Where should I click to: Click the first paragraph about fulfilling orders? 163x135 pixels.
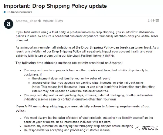tap(87, 36)
